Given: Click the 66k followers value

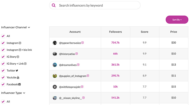Looking at the screenshot, I should point(115,54).
